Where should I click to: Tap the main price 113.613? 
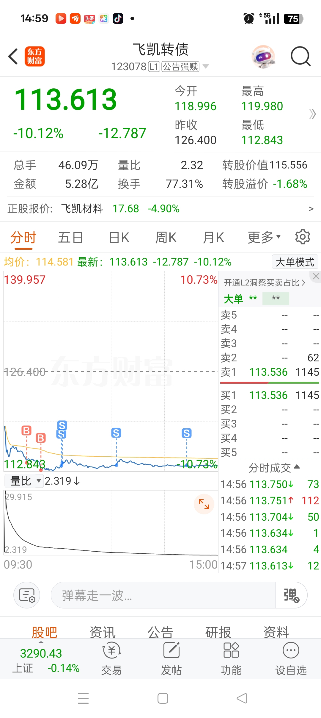(66, 99)
